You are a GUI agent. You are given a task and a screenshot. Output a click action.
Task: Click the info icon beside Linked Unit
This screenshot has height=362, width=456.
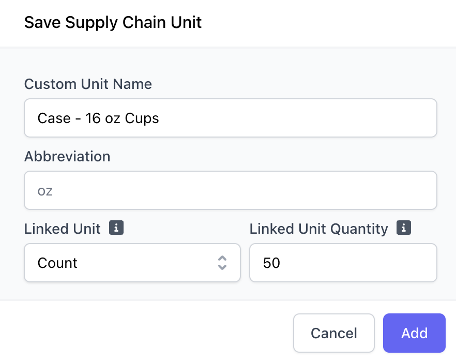[116, 228]
